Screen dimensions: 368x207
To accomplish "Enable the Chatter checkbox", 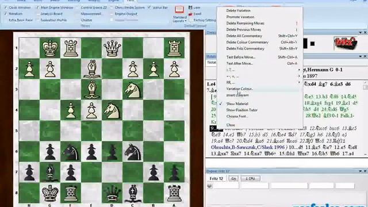I will point(78,20).
